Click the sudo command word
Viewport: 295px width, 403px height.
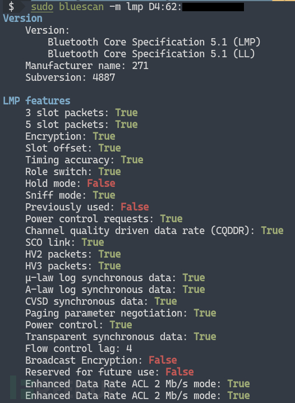42,7
